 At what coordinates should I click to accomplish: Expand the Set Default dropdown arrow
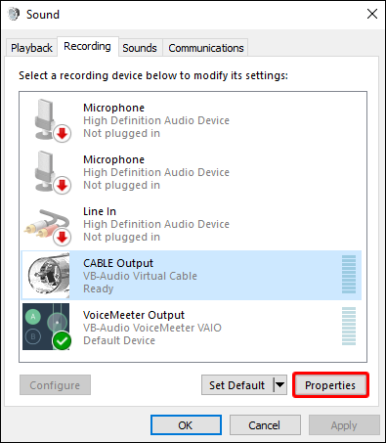click(x=279, y=385)
